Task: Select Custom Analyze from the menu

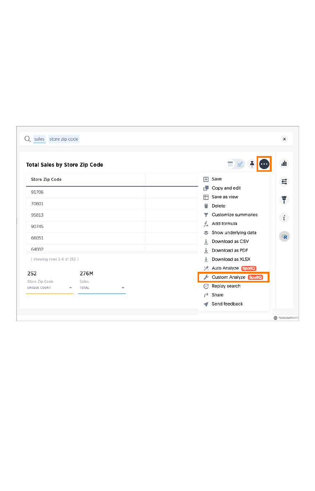Action: (x=229, y=277)
